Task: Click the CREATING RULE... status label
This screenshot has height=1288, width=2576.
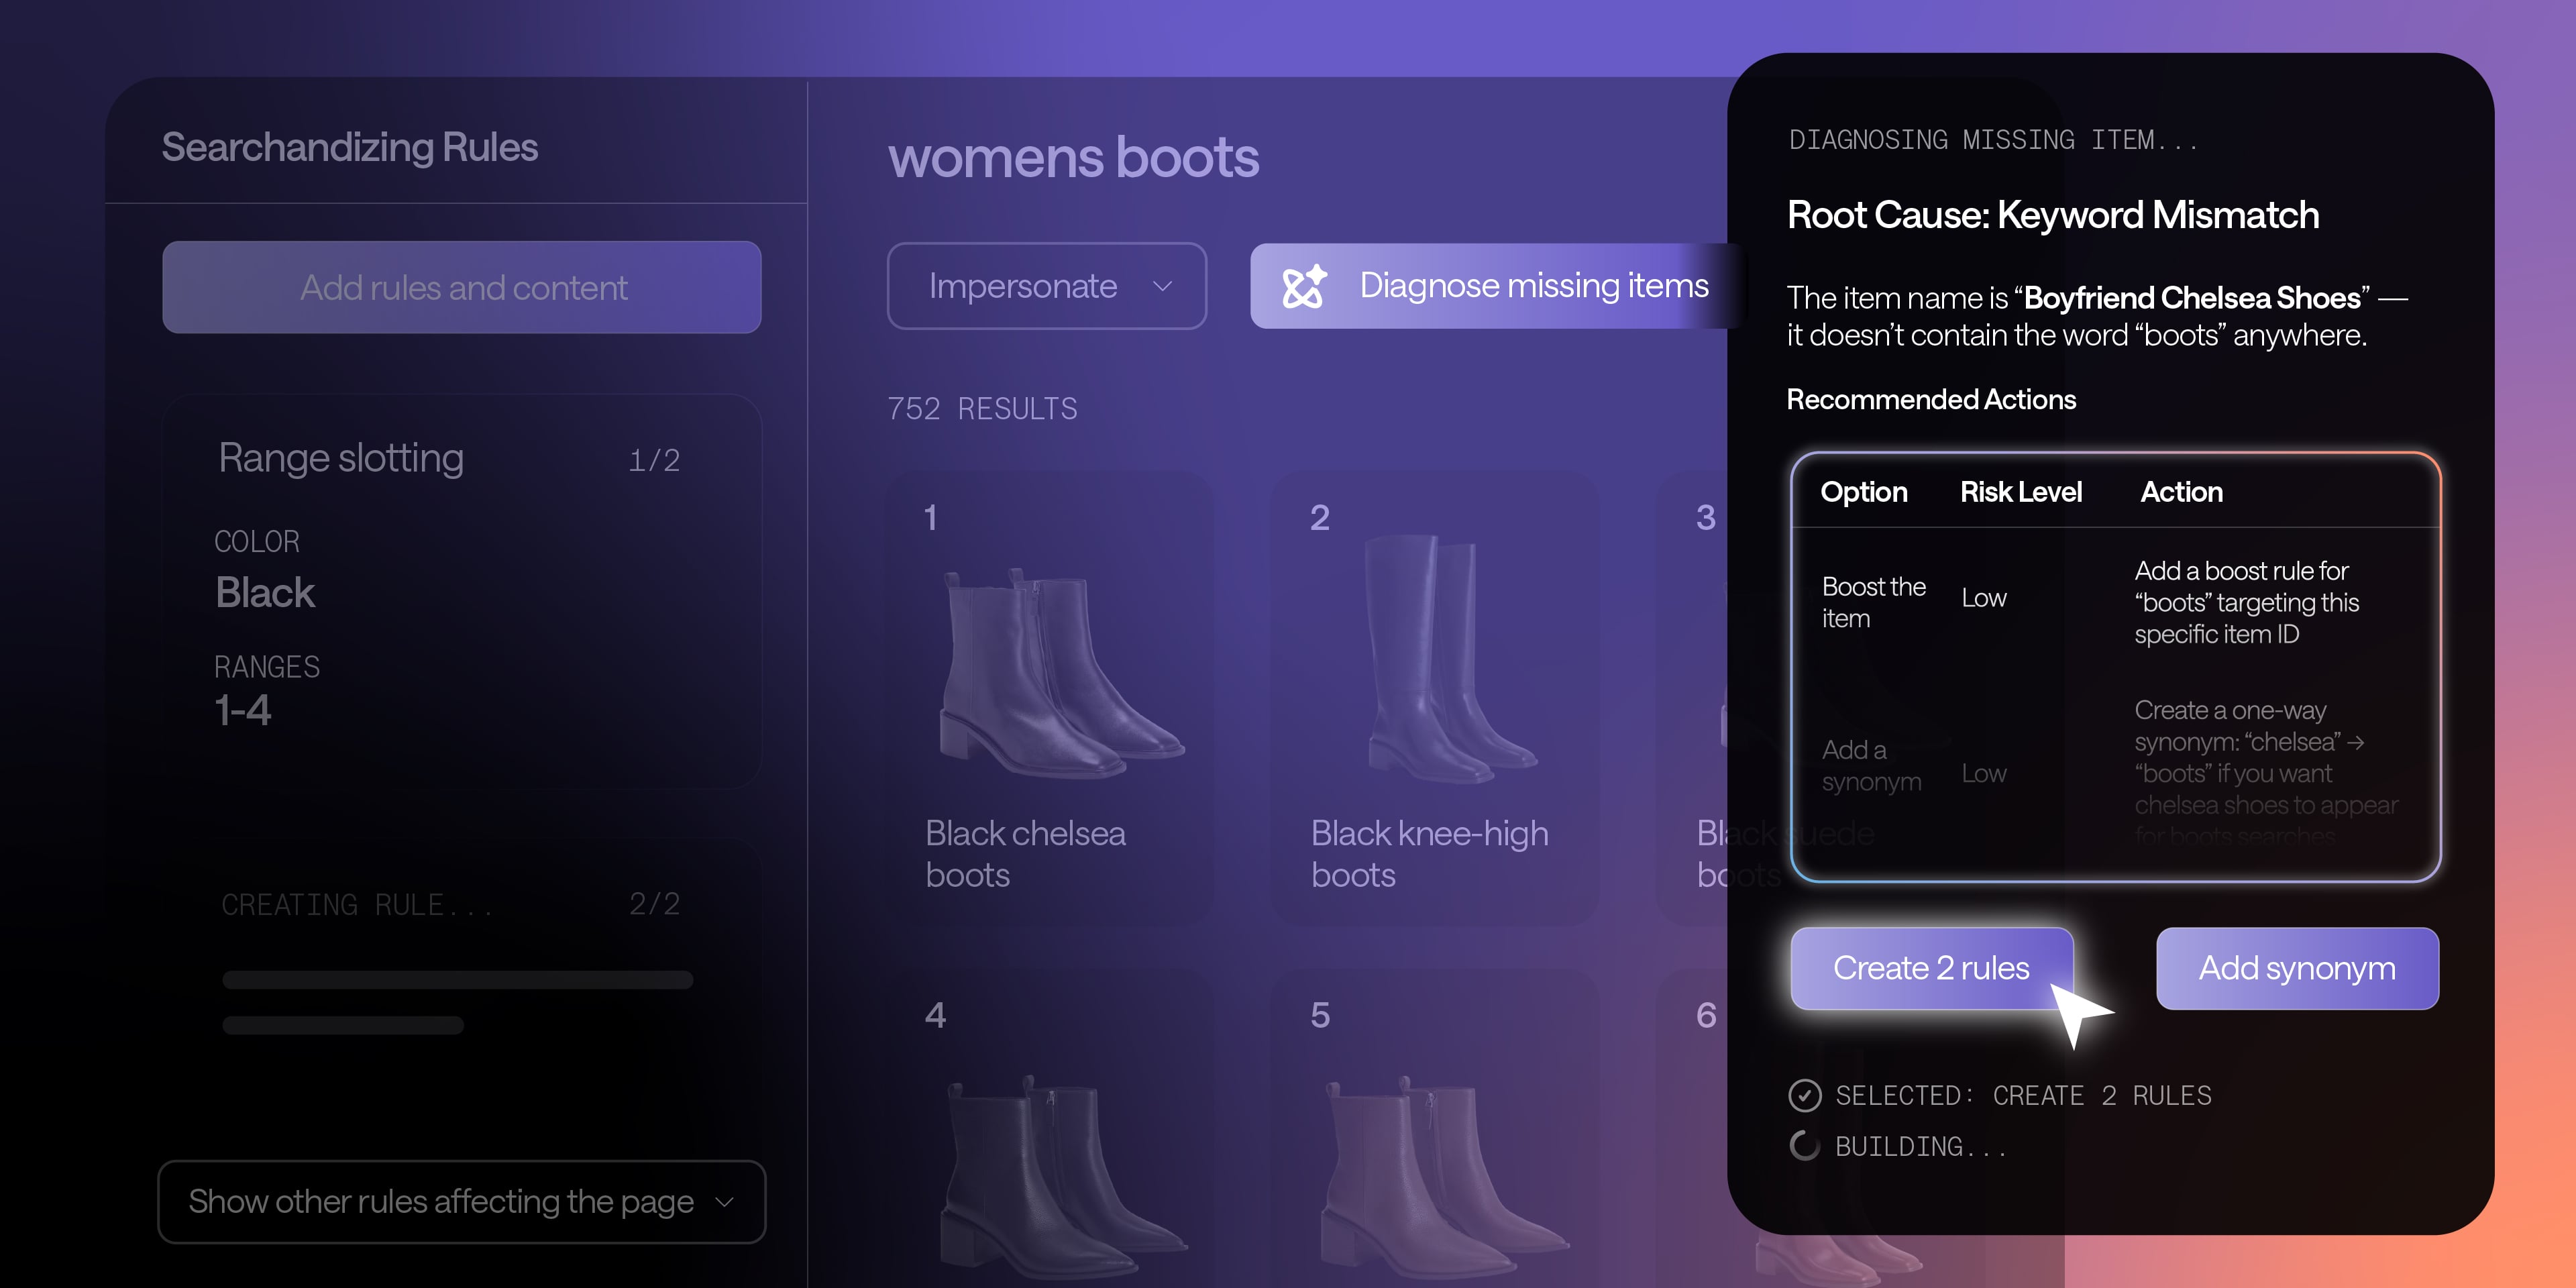Action: point(357,905)
